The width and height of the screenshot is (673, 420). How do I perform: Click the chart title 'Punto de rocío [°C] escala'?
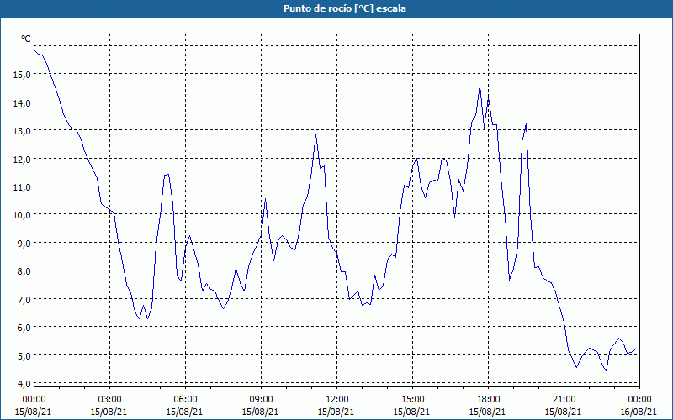pos(345,8)
